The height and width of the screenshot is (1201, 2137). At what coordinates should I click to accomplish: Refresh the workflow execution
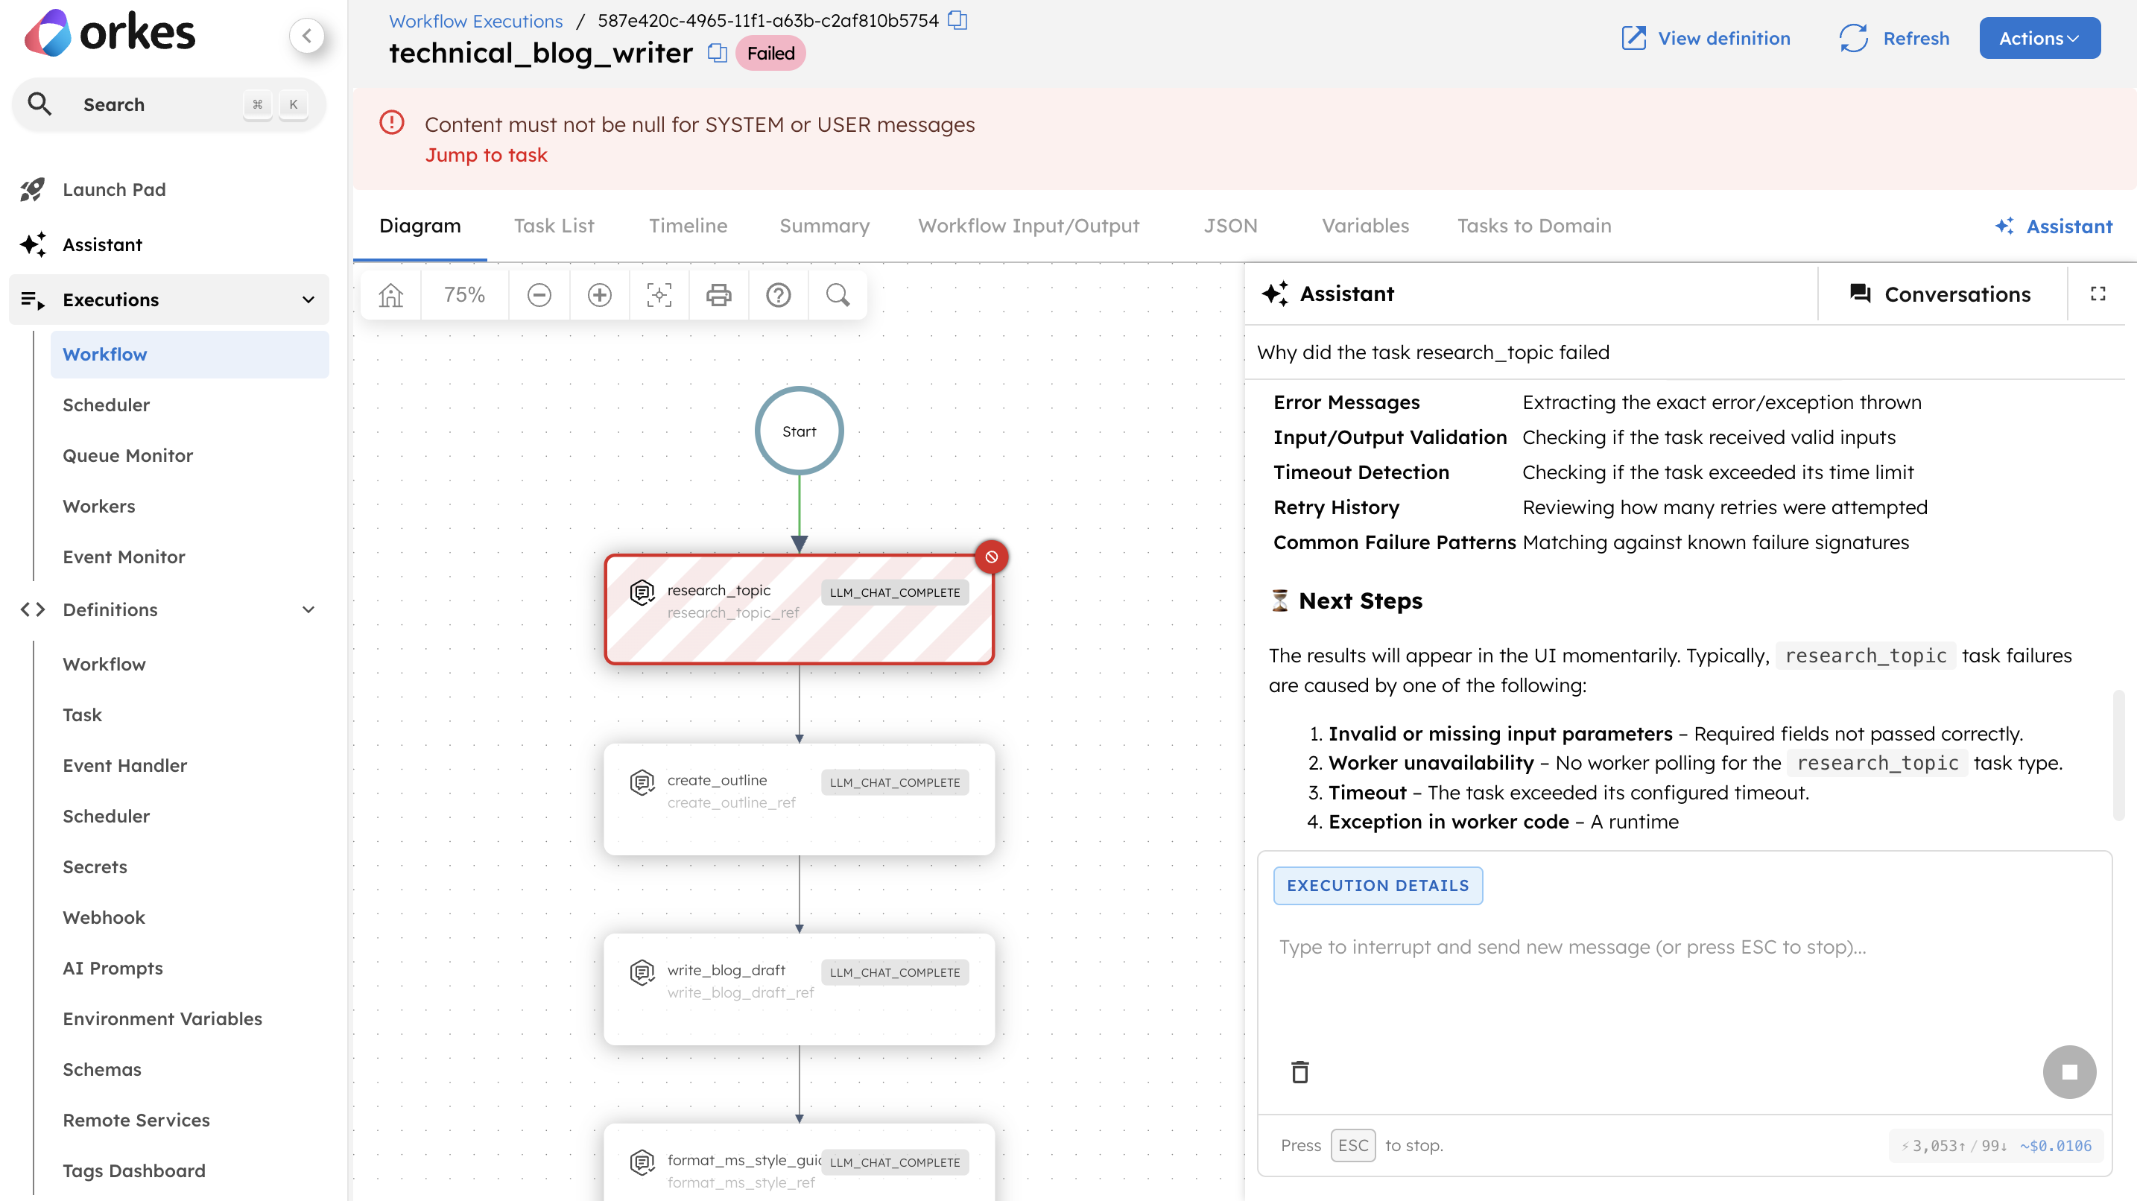pyautogui.click(x=1894, y=38)
